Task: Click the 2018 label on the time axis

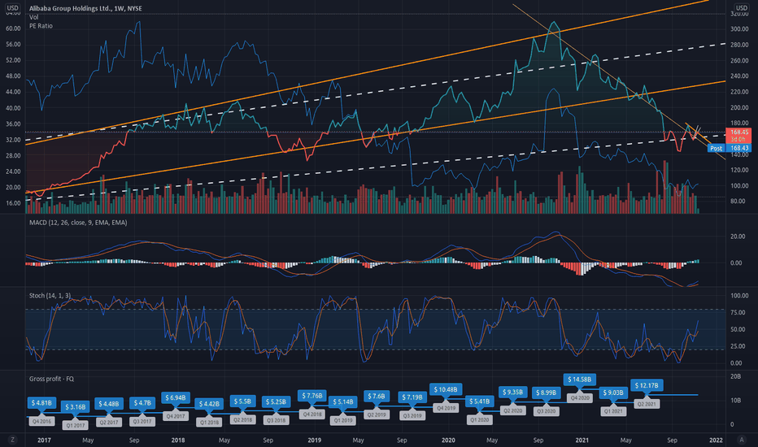Action: (x=178, y=440)
